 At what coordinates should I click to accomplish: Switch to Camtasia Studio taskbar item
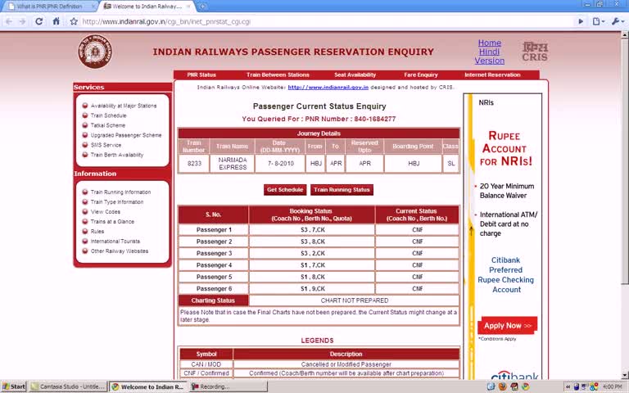(68, 386)
